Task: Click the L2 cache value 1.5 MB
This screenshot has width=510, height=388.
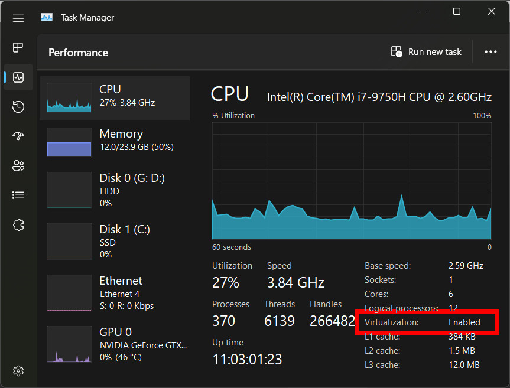Action: coord(462,351)
